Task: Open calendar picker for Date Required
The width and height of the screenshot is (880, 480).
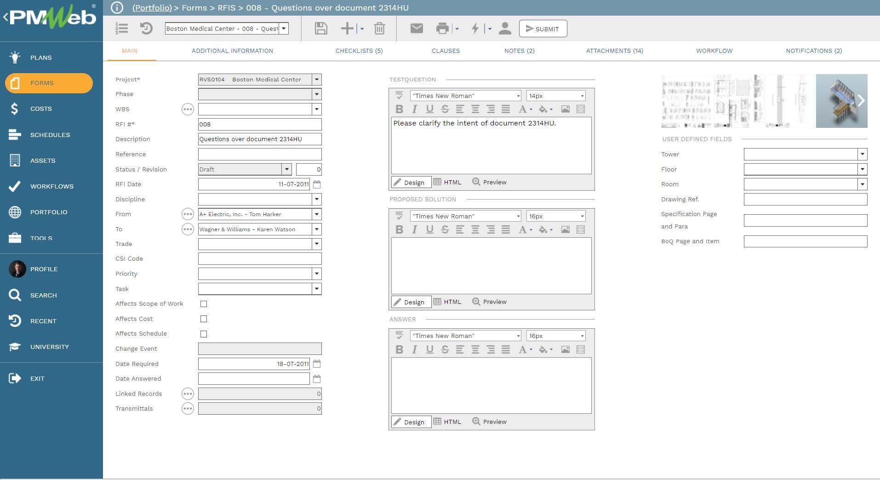Action: (x=317, y=364)
